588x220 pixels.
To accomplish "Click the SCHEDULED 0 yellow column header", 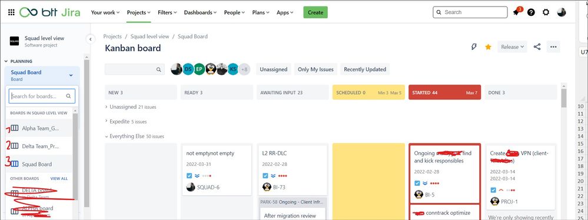I will [x=368, y=92].
